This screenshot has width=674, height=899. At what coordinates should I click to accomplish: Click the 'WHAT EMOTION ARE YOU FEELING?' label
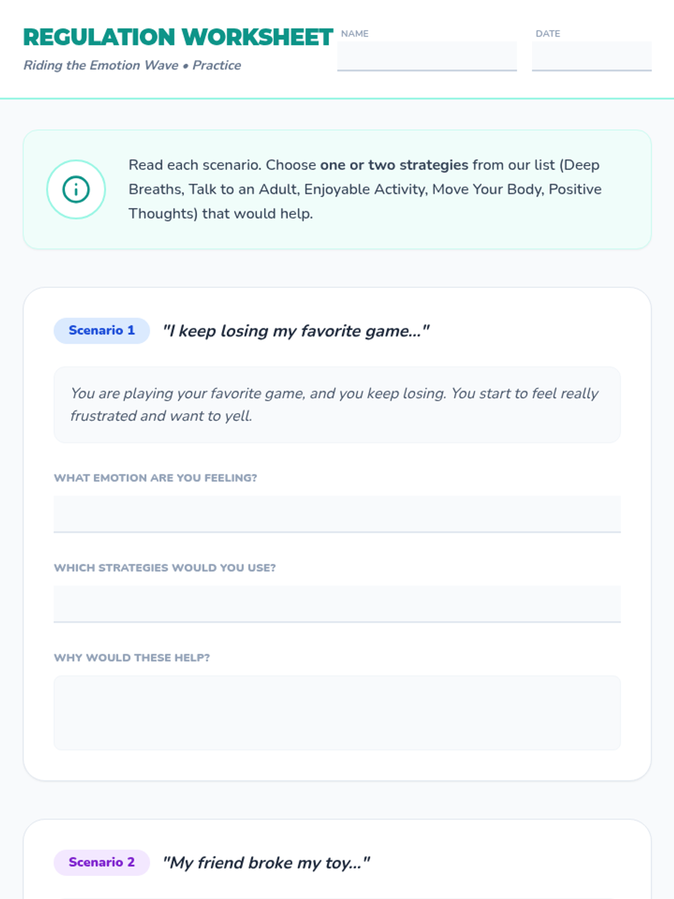point(155,478)
